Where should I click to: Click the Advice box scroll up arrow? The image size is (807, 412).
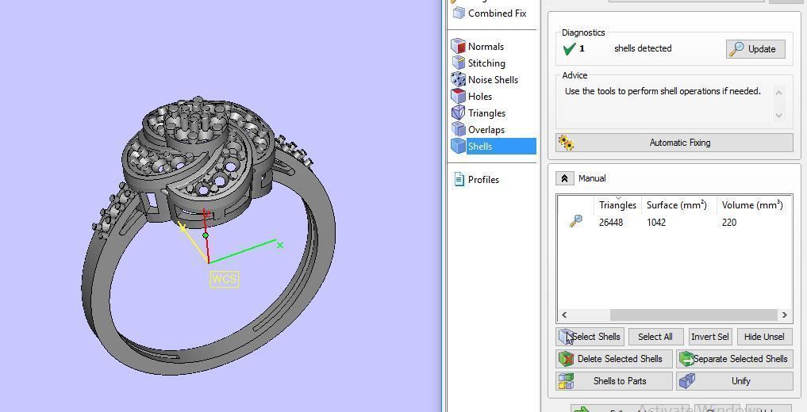pyautogui.click(x=778, y=93)
